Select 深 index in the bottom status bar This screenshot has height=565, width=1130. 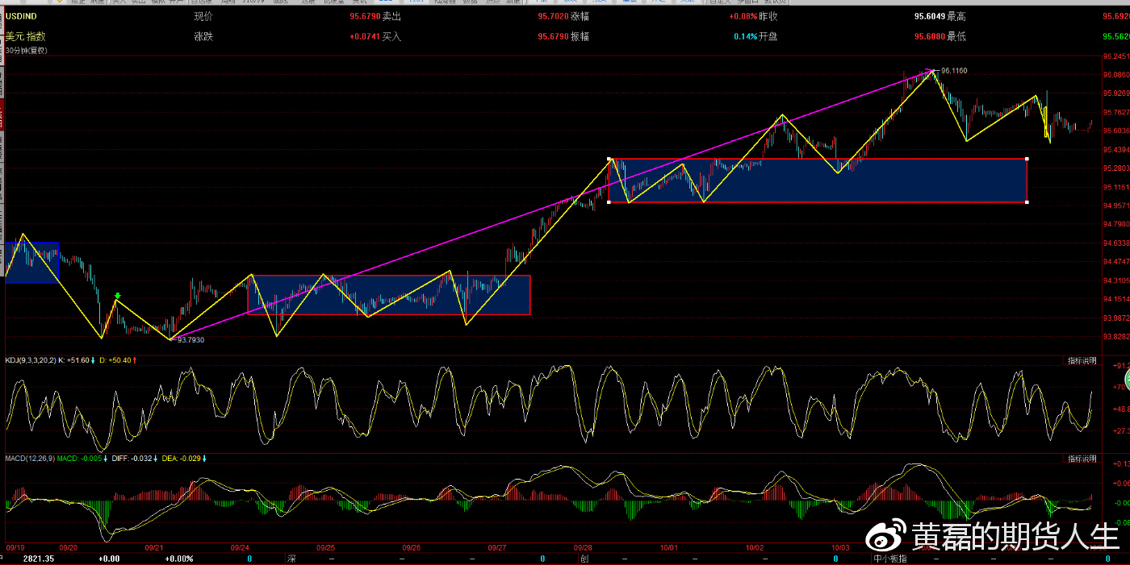(291, 559)
